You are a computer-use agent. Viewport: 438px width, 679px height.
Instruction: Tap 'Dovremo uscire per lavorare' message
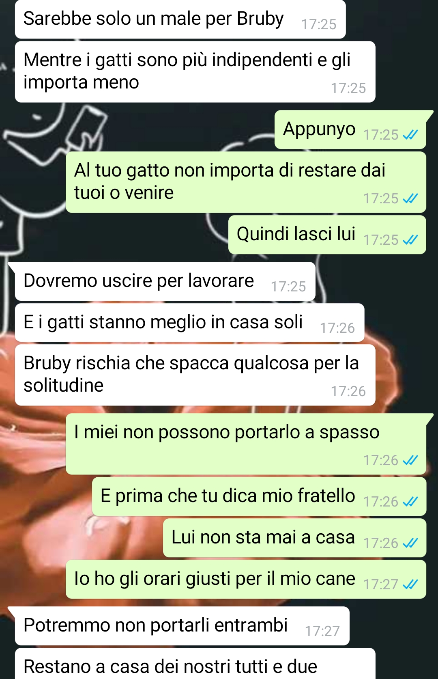[x=165, y=281]
